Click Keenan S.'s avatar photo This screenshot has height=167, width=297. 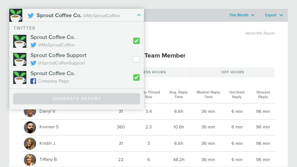30,127
